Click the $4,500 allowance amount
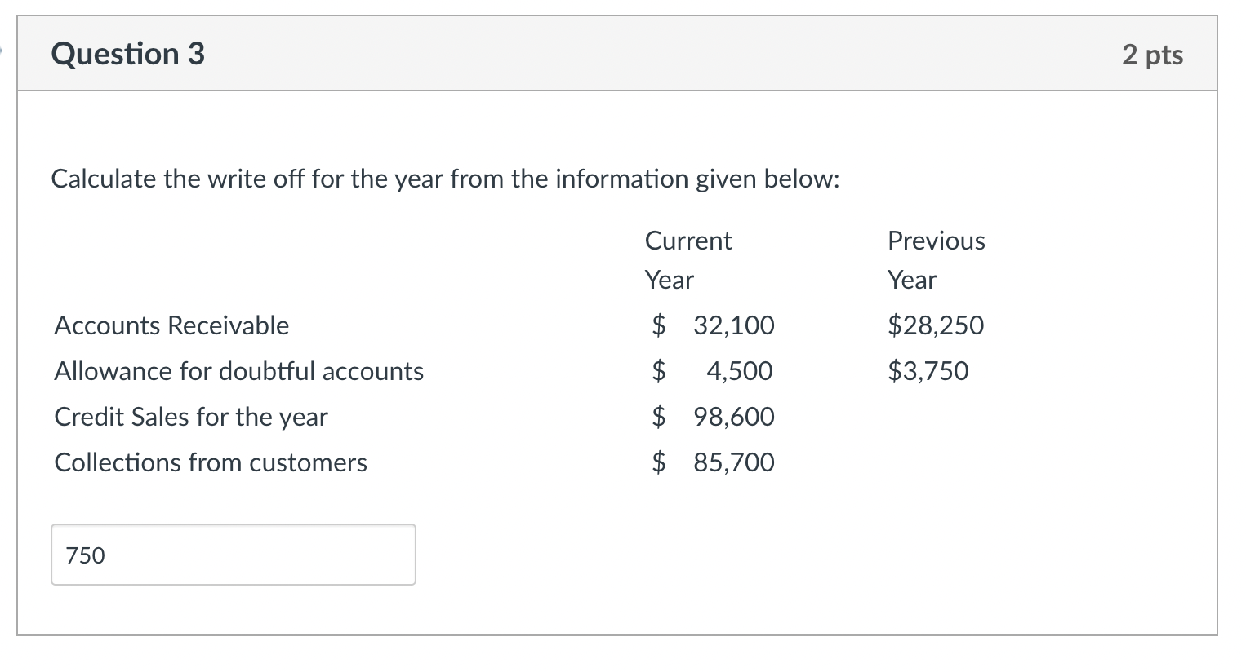1246x672 pixels. [x=738, y=371]
